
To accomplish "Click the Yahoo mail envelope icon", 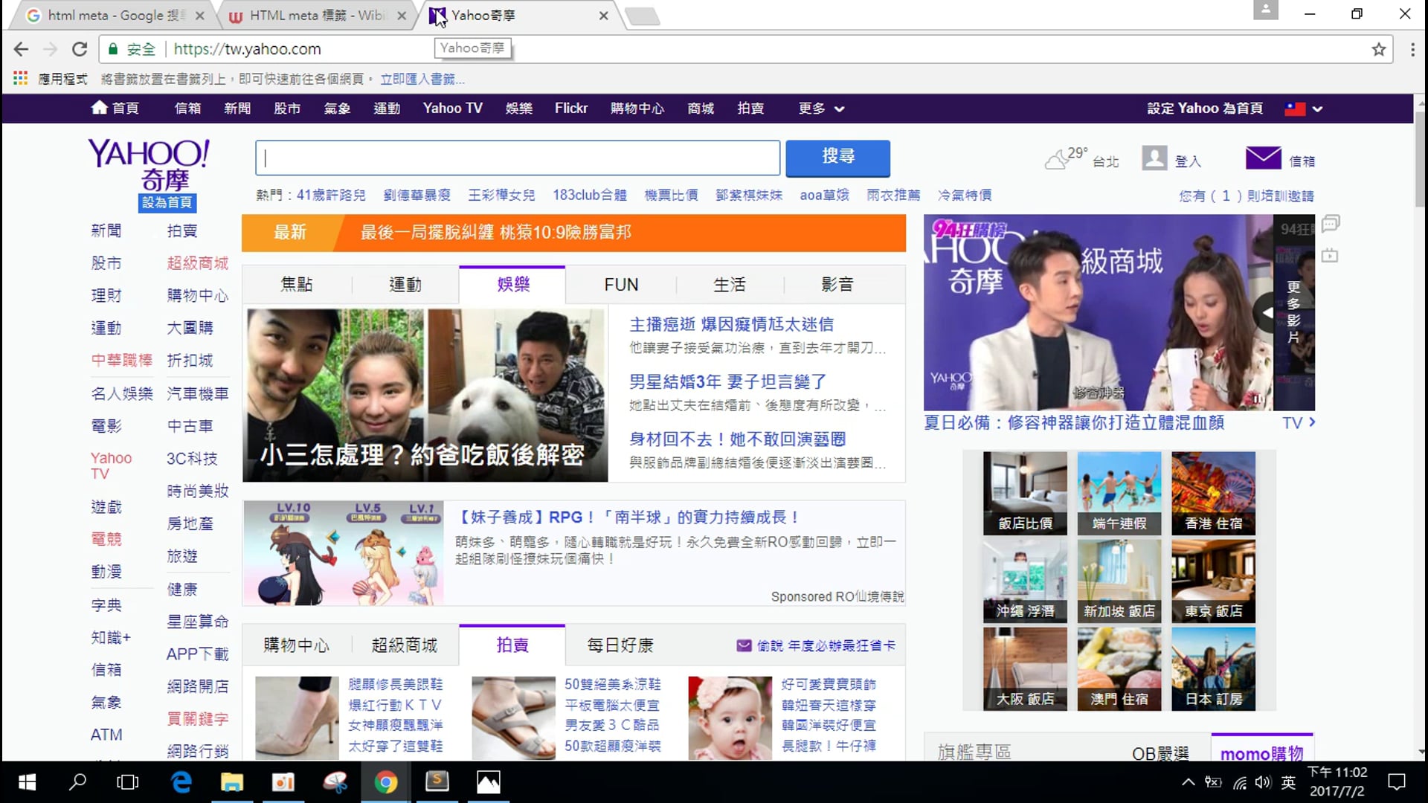I will coord(1262,158).
